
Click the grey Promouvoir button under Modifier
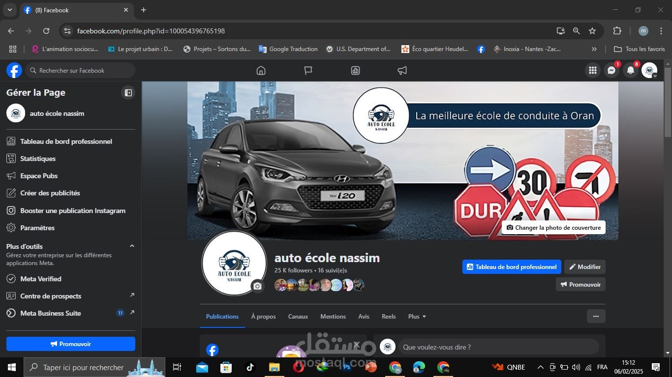tap(580, 285)
